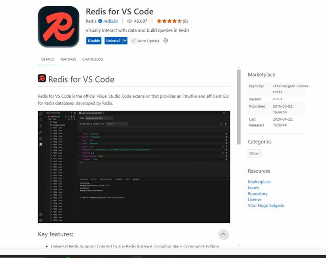Click the ratings count link (8)

[186, 20]
